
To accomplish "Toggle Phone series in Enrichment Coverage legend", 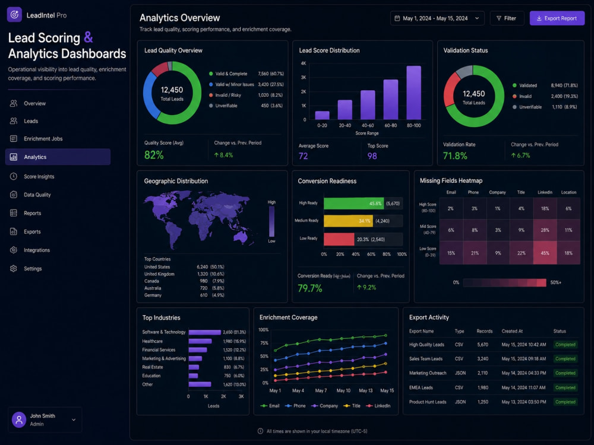I will click(x=295, y=406).
